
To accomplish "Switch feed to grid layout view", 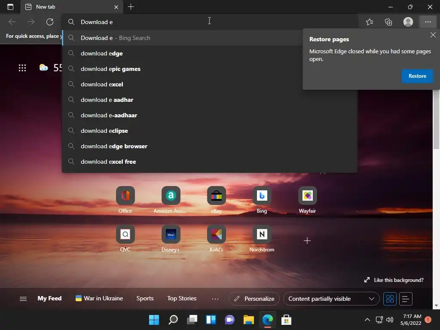I will (x=390, y=299).
